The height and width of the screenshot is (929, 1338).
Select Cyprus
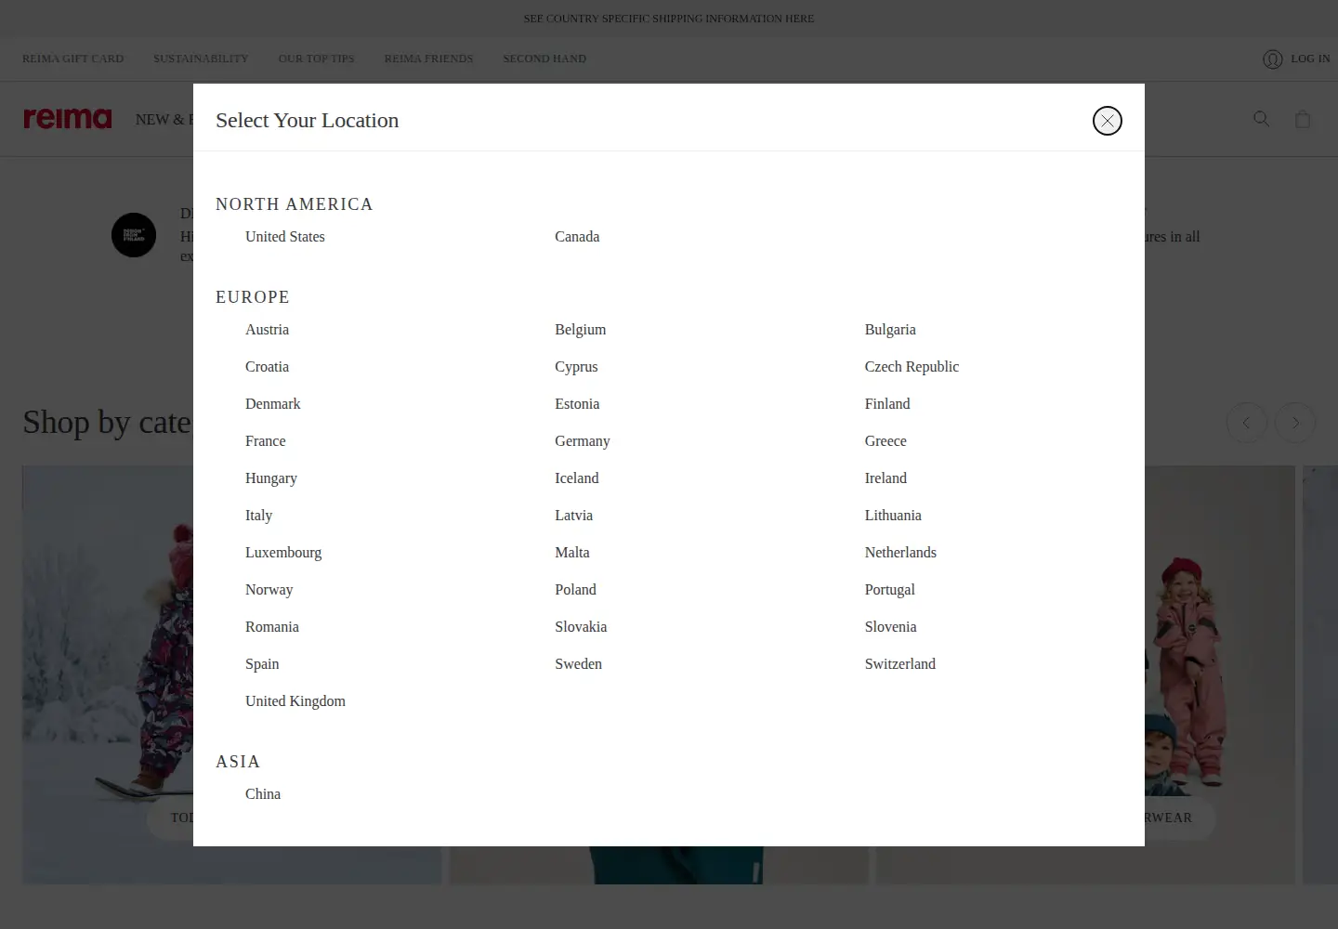(576, 367)
